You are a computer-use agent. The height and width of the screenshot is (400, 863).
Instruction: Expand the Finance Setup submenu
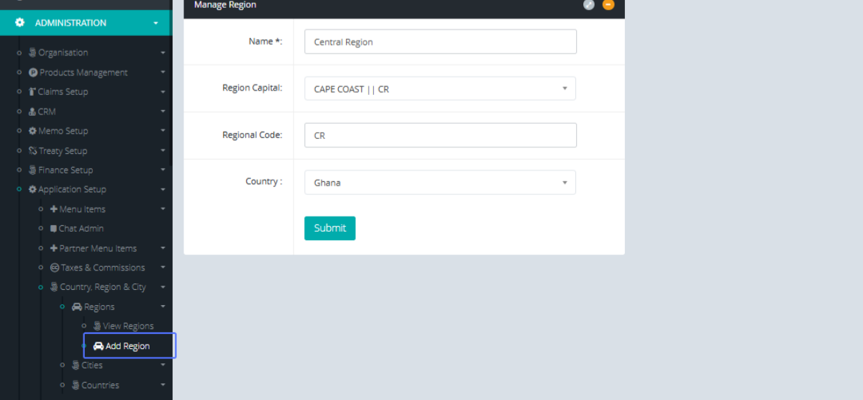pyautogui.click(x=163, y=171)
